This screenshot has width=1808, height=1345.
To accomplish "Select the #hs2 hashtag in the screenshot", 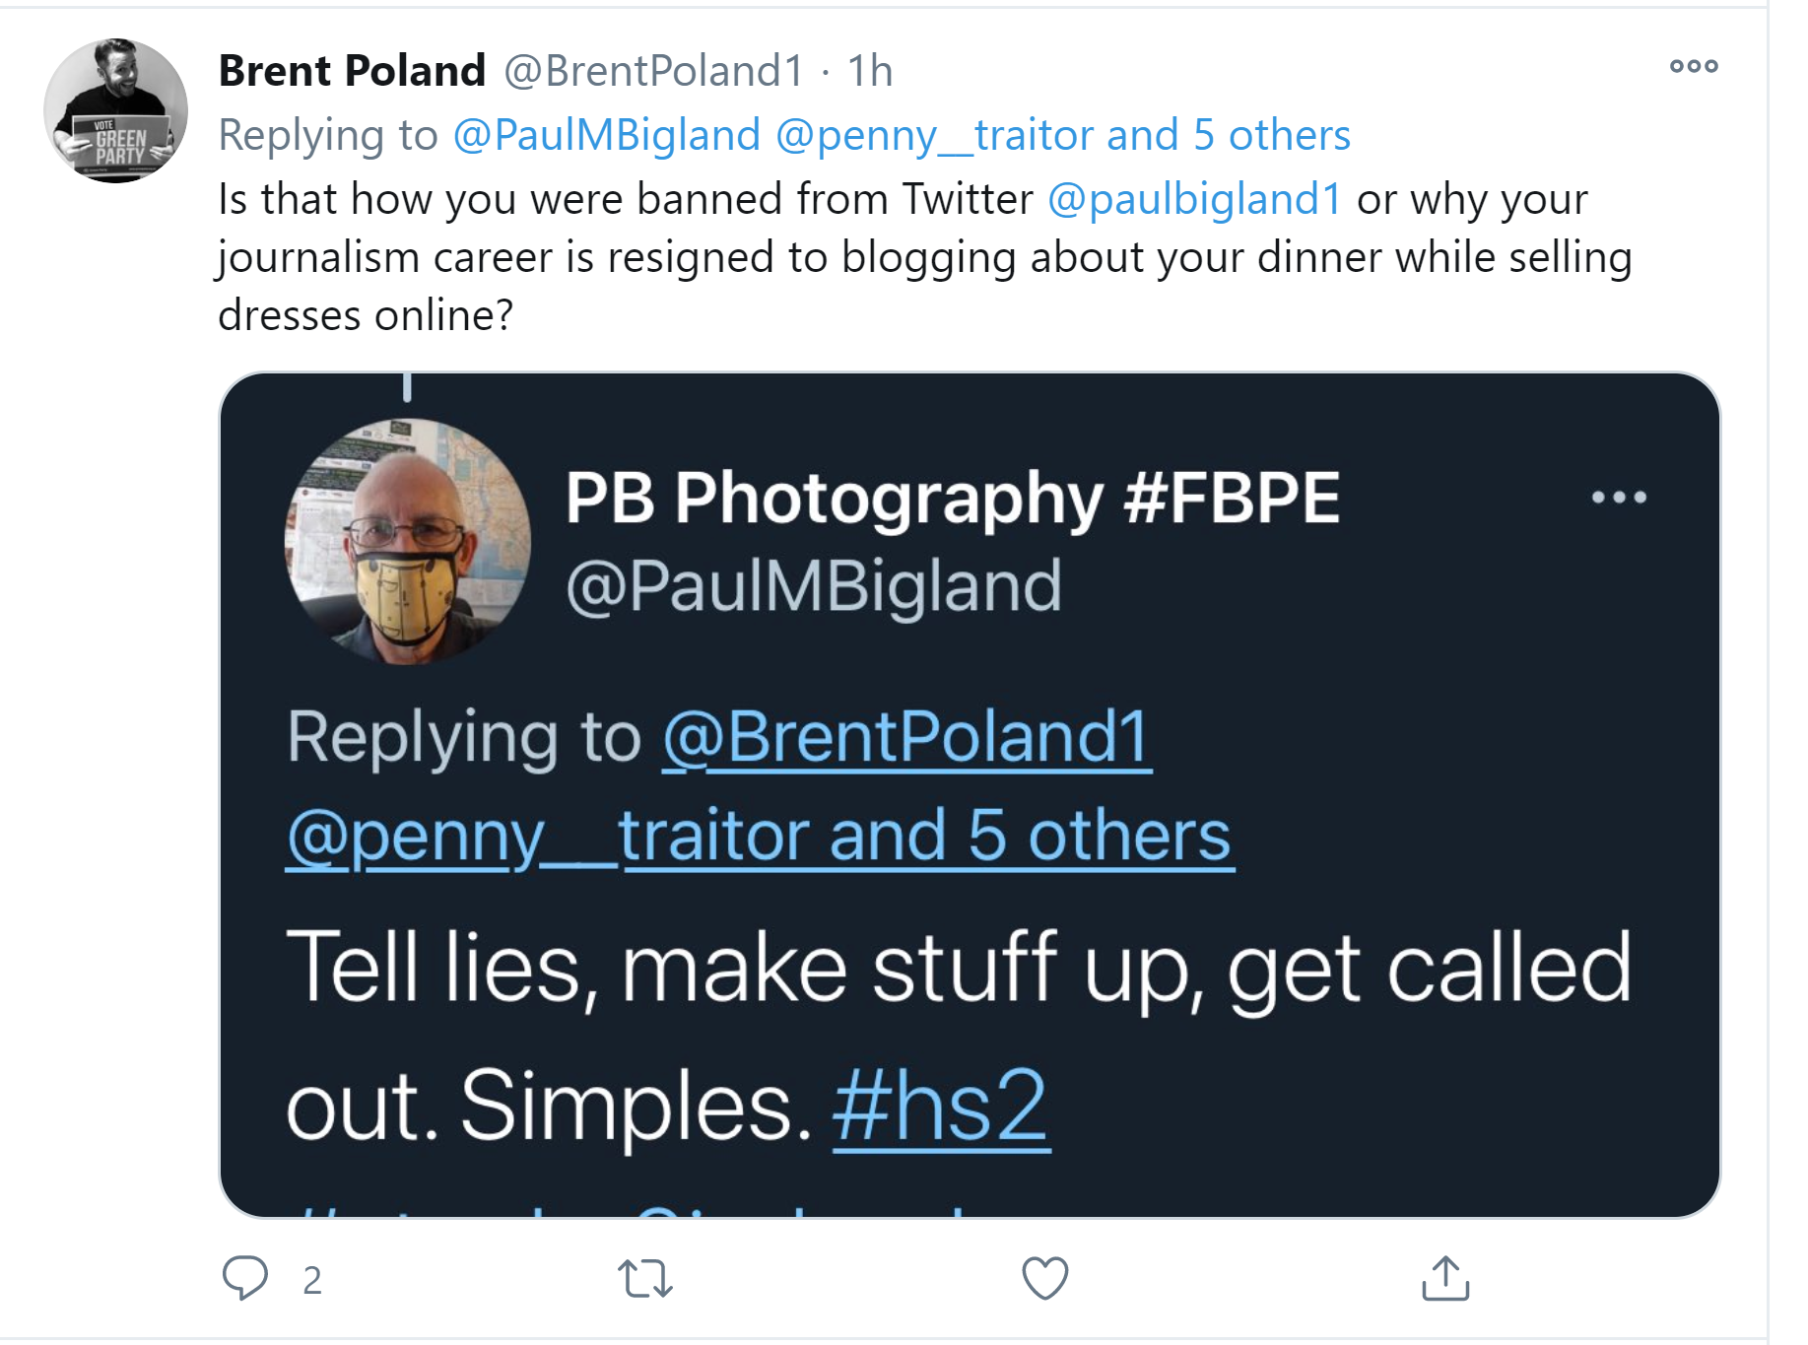I will (x=941, y=1107).
